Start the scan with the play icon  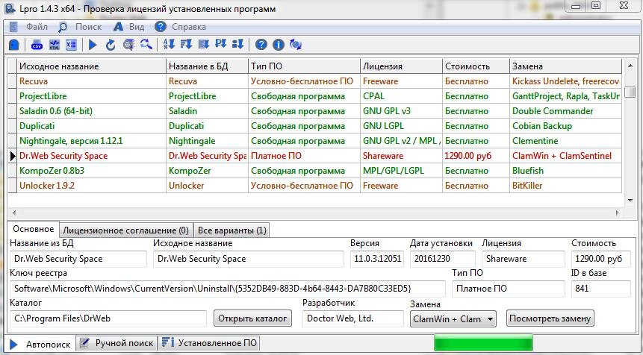click(x=93, y=44)
